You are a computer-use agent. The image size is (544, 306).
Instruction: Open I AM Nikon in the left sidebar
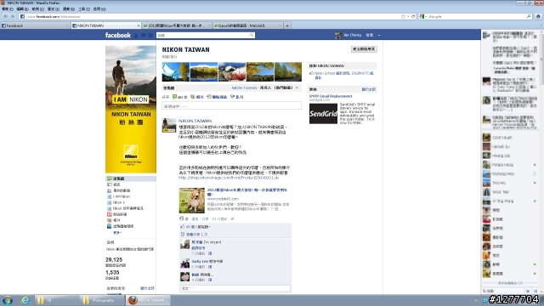coord(122,196)
